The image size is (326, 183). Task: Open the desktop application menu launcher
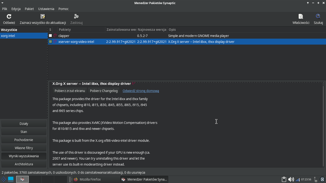4,179
